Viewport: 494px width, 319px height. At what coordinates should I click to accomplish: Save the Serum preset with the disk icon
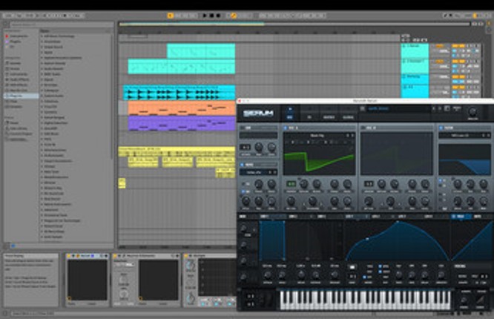[x=447, y=109]
